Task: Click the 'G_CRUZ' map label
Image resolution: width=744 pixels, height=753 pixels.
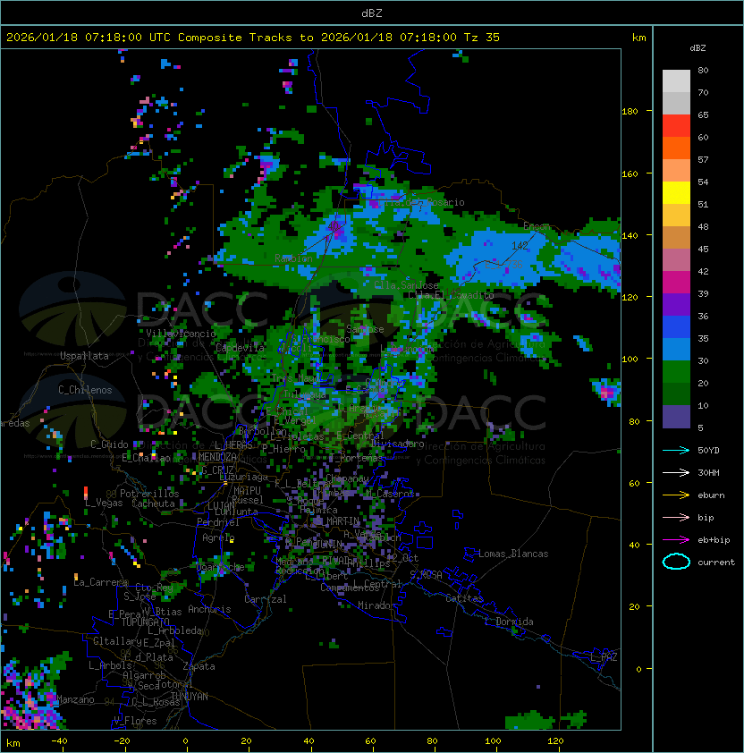Action: (x=217, y=470)
